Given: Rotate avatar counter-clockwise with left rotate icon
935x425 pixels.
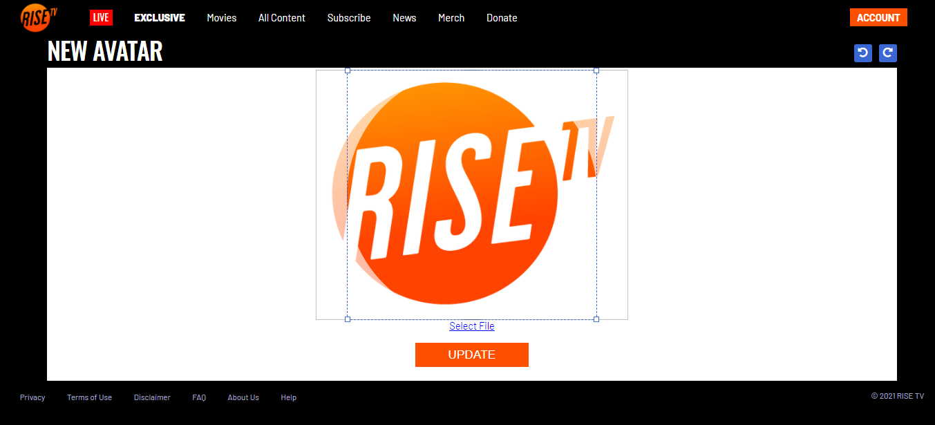Looking at the screenshot, I should (x=863, y=53).
